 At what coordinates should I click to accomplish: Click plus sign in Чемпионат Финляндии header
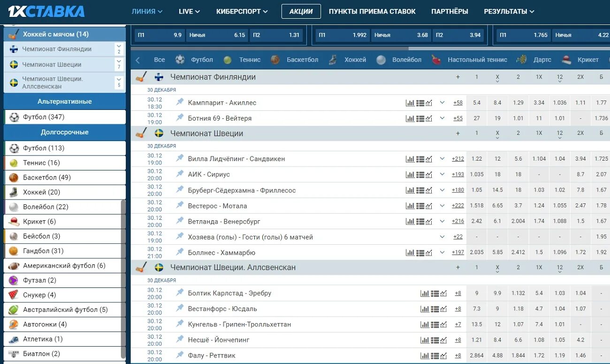tap(458, 77)
